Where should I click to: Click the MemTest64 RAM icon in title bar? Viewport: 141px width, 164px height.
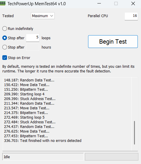click(3, 3)
